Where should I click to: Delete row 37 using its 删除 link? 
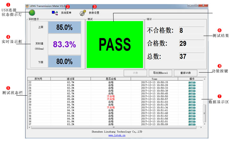(x=192, y=124)
